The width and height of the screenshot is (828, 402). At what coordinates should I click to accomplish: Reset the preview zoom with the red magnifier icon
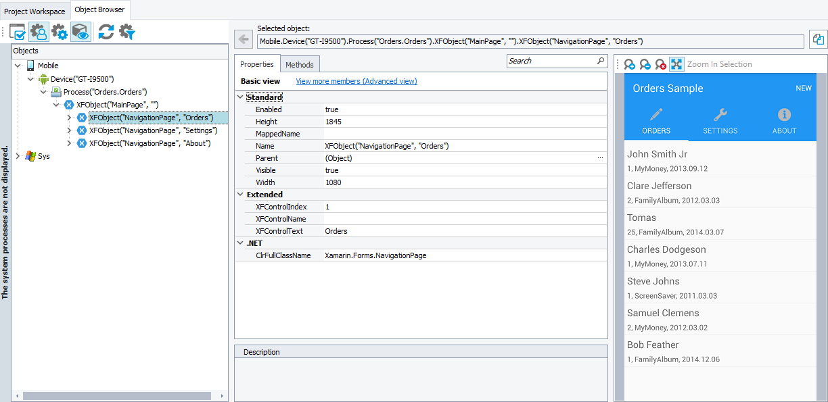660,64
